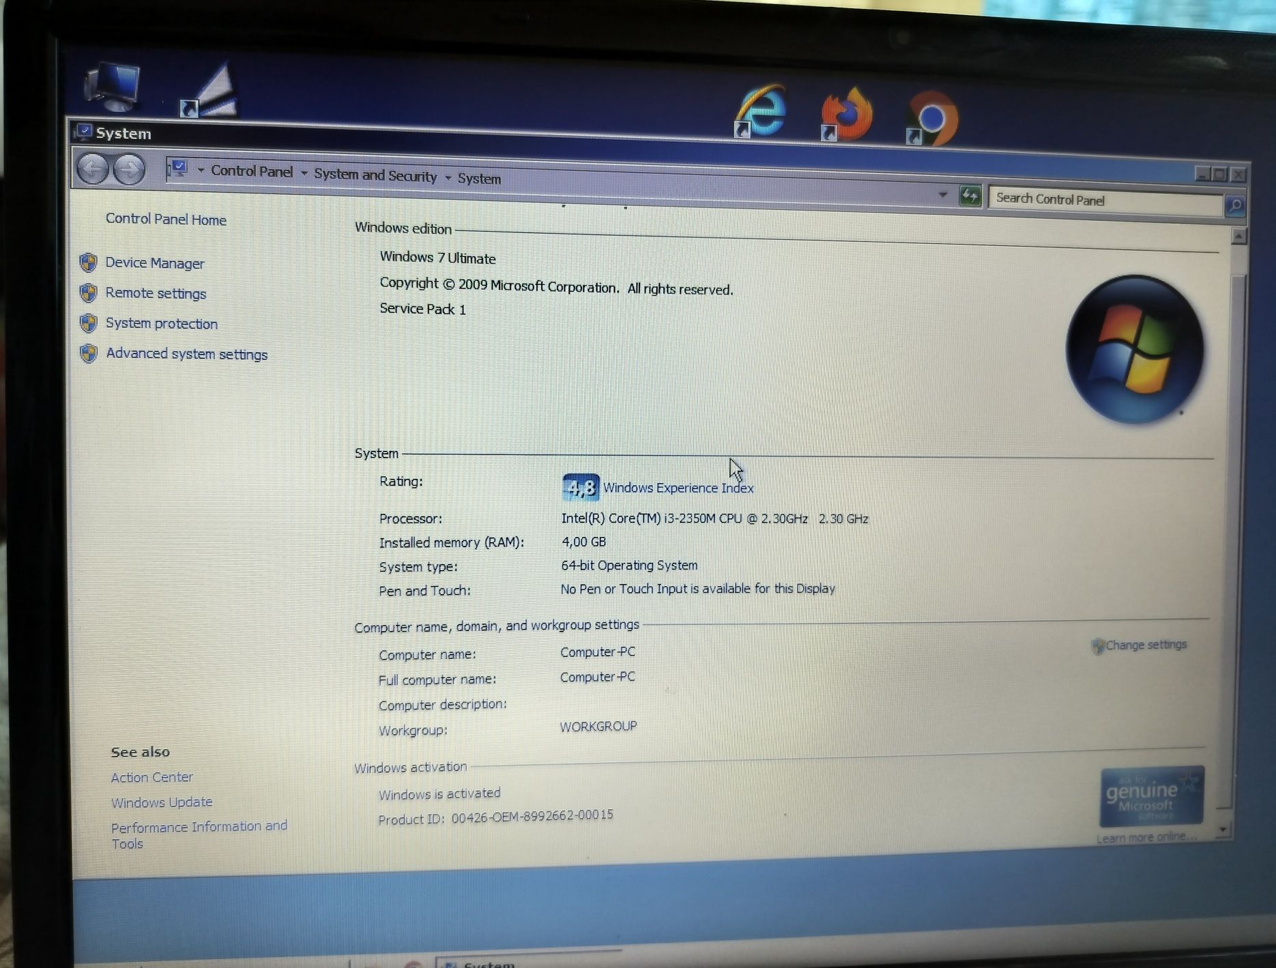Select the 64-bit Operating System text

629,566
